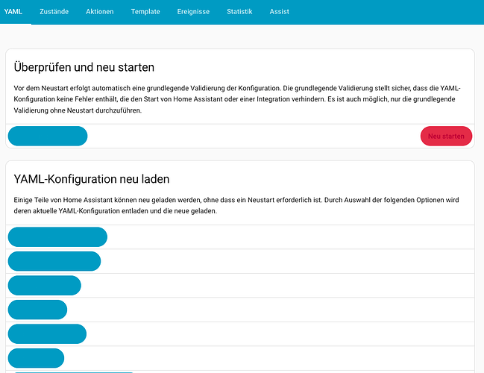Click the sixth blue reload button in the list

tap(36, 358)
